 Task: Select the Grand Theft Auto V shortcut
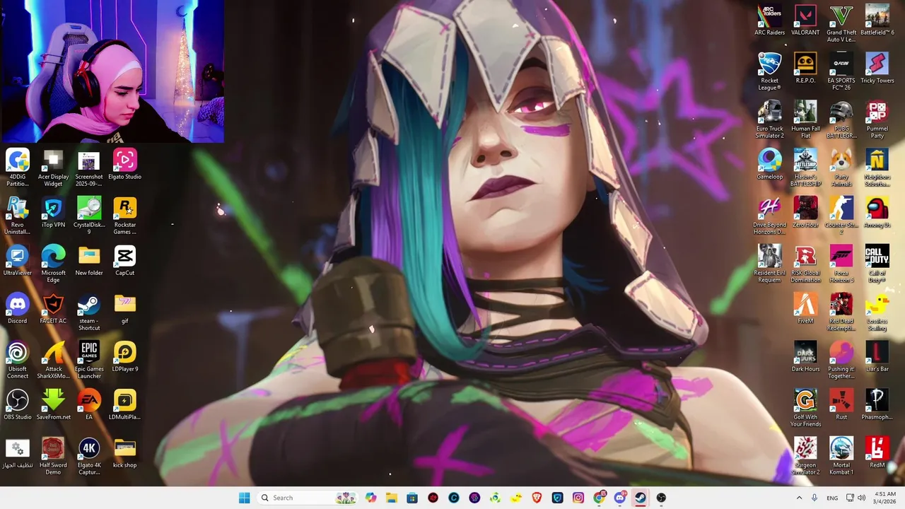pyautogui.click(x=841, y=23)
